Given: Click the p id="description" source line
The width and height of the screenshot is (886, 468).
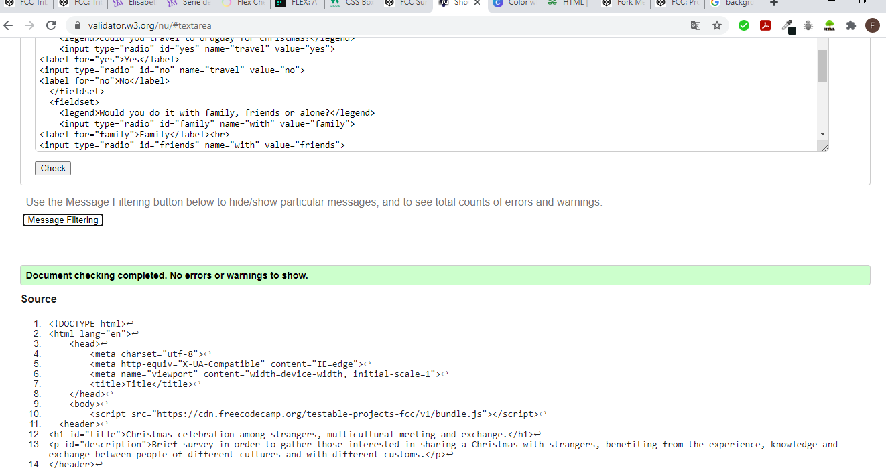Looking at the screenshot, I should (x=443, y=449).
